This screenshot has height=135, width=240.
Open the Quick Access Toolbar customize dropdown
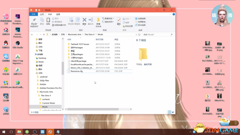click(42, 10)
